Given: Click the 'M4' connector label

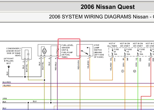Looking at the screenshot, I should [x=127, y=59].
